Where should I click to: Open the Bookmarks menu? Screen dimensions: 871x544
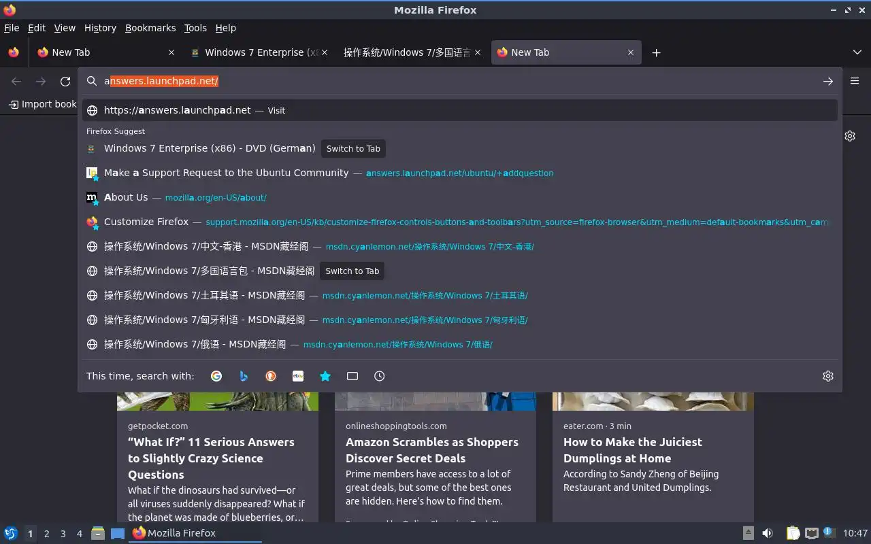click(x=150, y=28)
